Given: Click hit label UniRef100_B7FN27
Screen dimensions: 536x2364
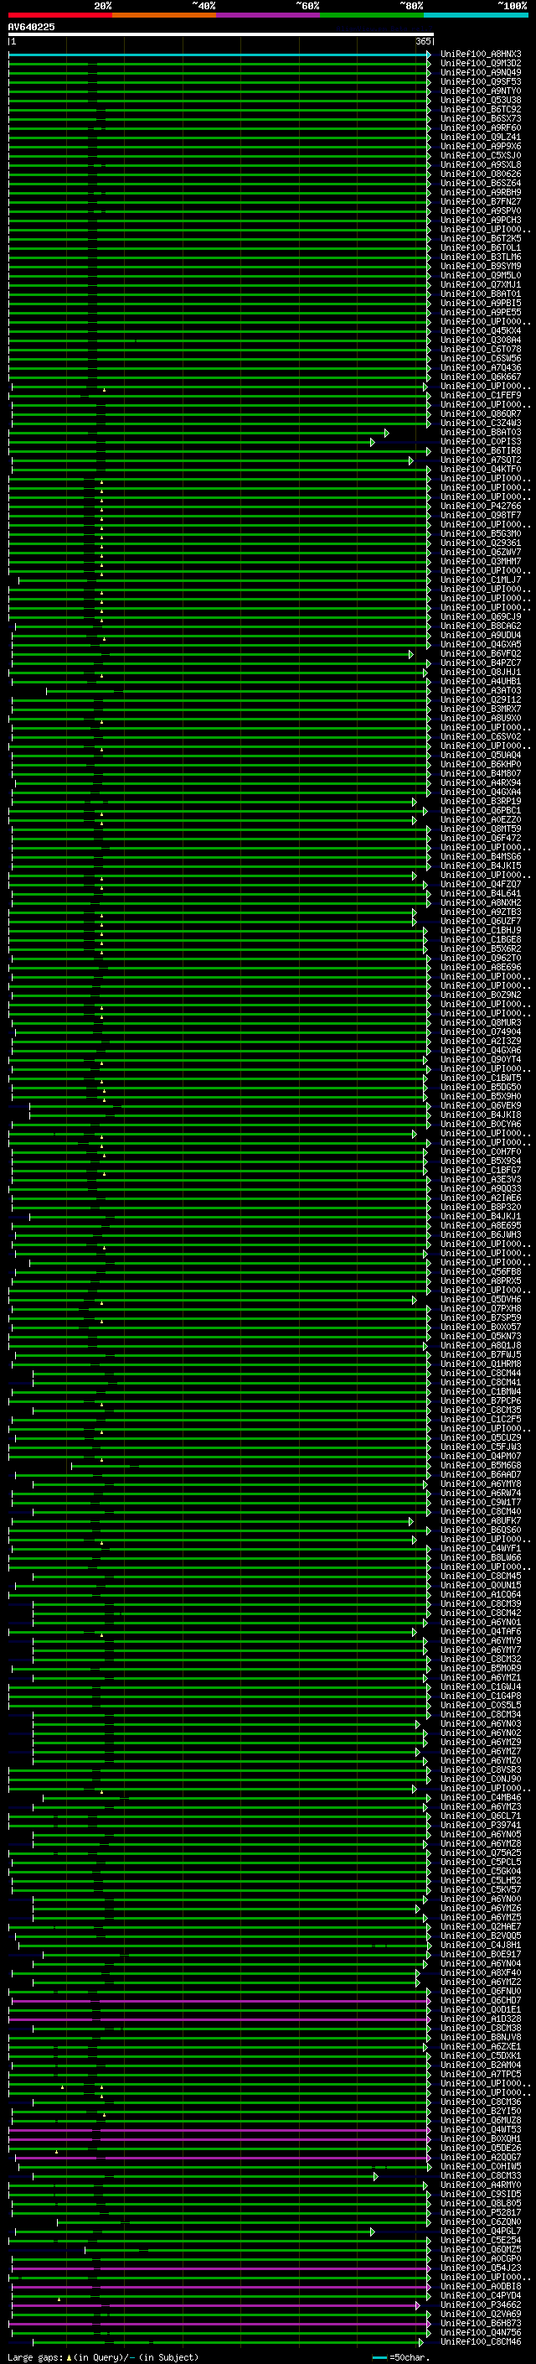Looking at the screenshot, I should [481, 202].
